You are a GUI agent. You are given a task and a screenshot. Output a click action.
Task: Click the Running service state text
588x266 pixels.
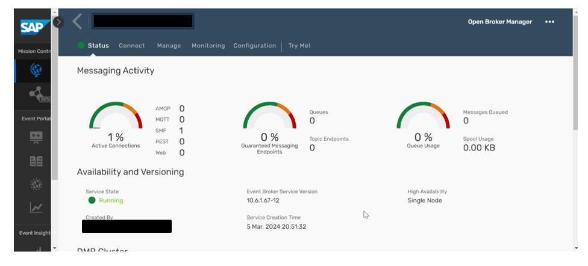coord(111,200)
